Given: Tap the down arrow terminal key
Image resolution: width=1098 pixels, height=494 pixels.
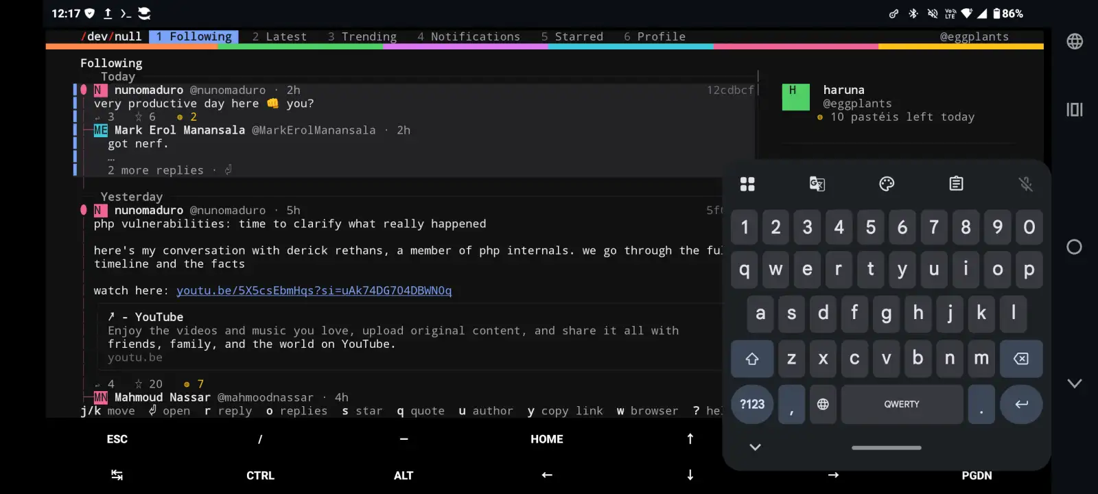Looking at the screenshot, I should click(690, 475).
